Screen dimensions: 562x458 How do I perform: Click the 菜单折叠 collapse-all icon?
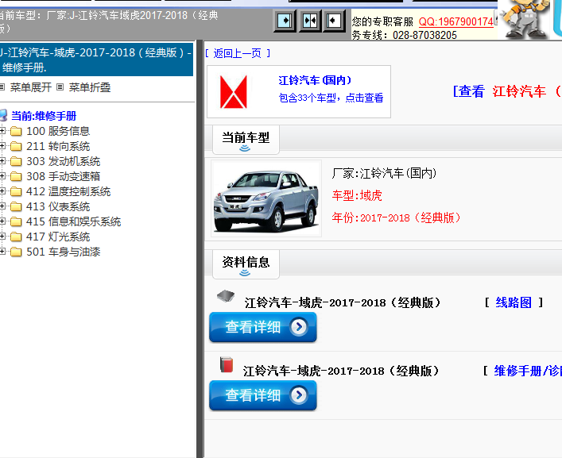click(x=60, y=87)
